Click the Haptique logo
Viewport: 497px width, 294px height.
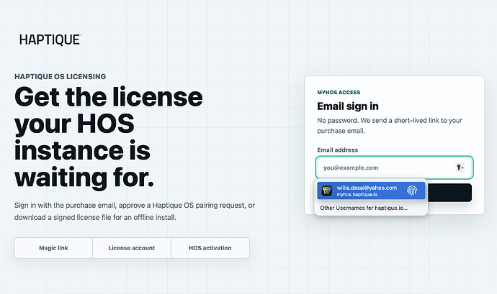[50, 40]
